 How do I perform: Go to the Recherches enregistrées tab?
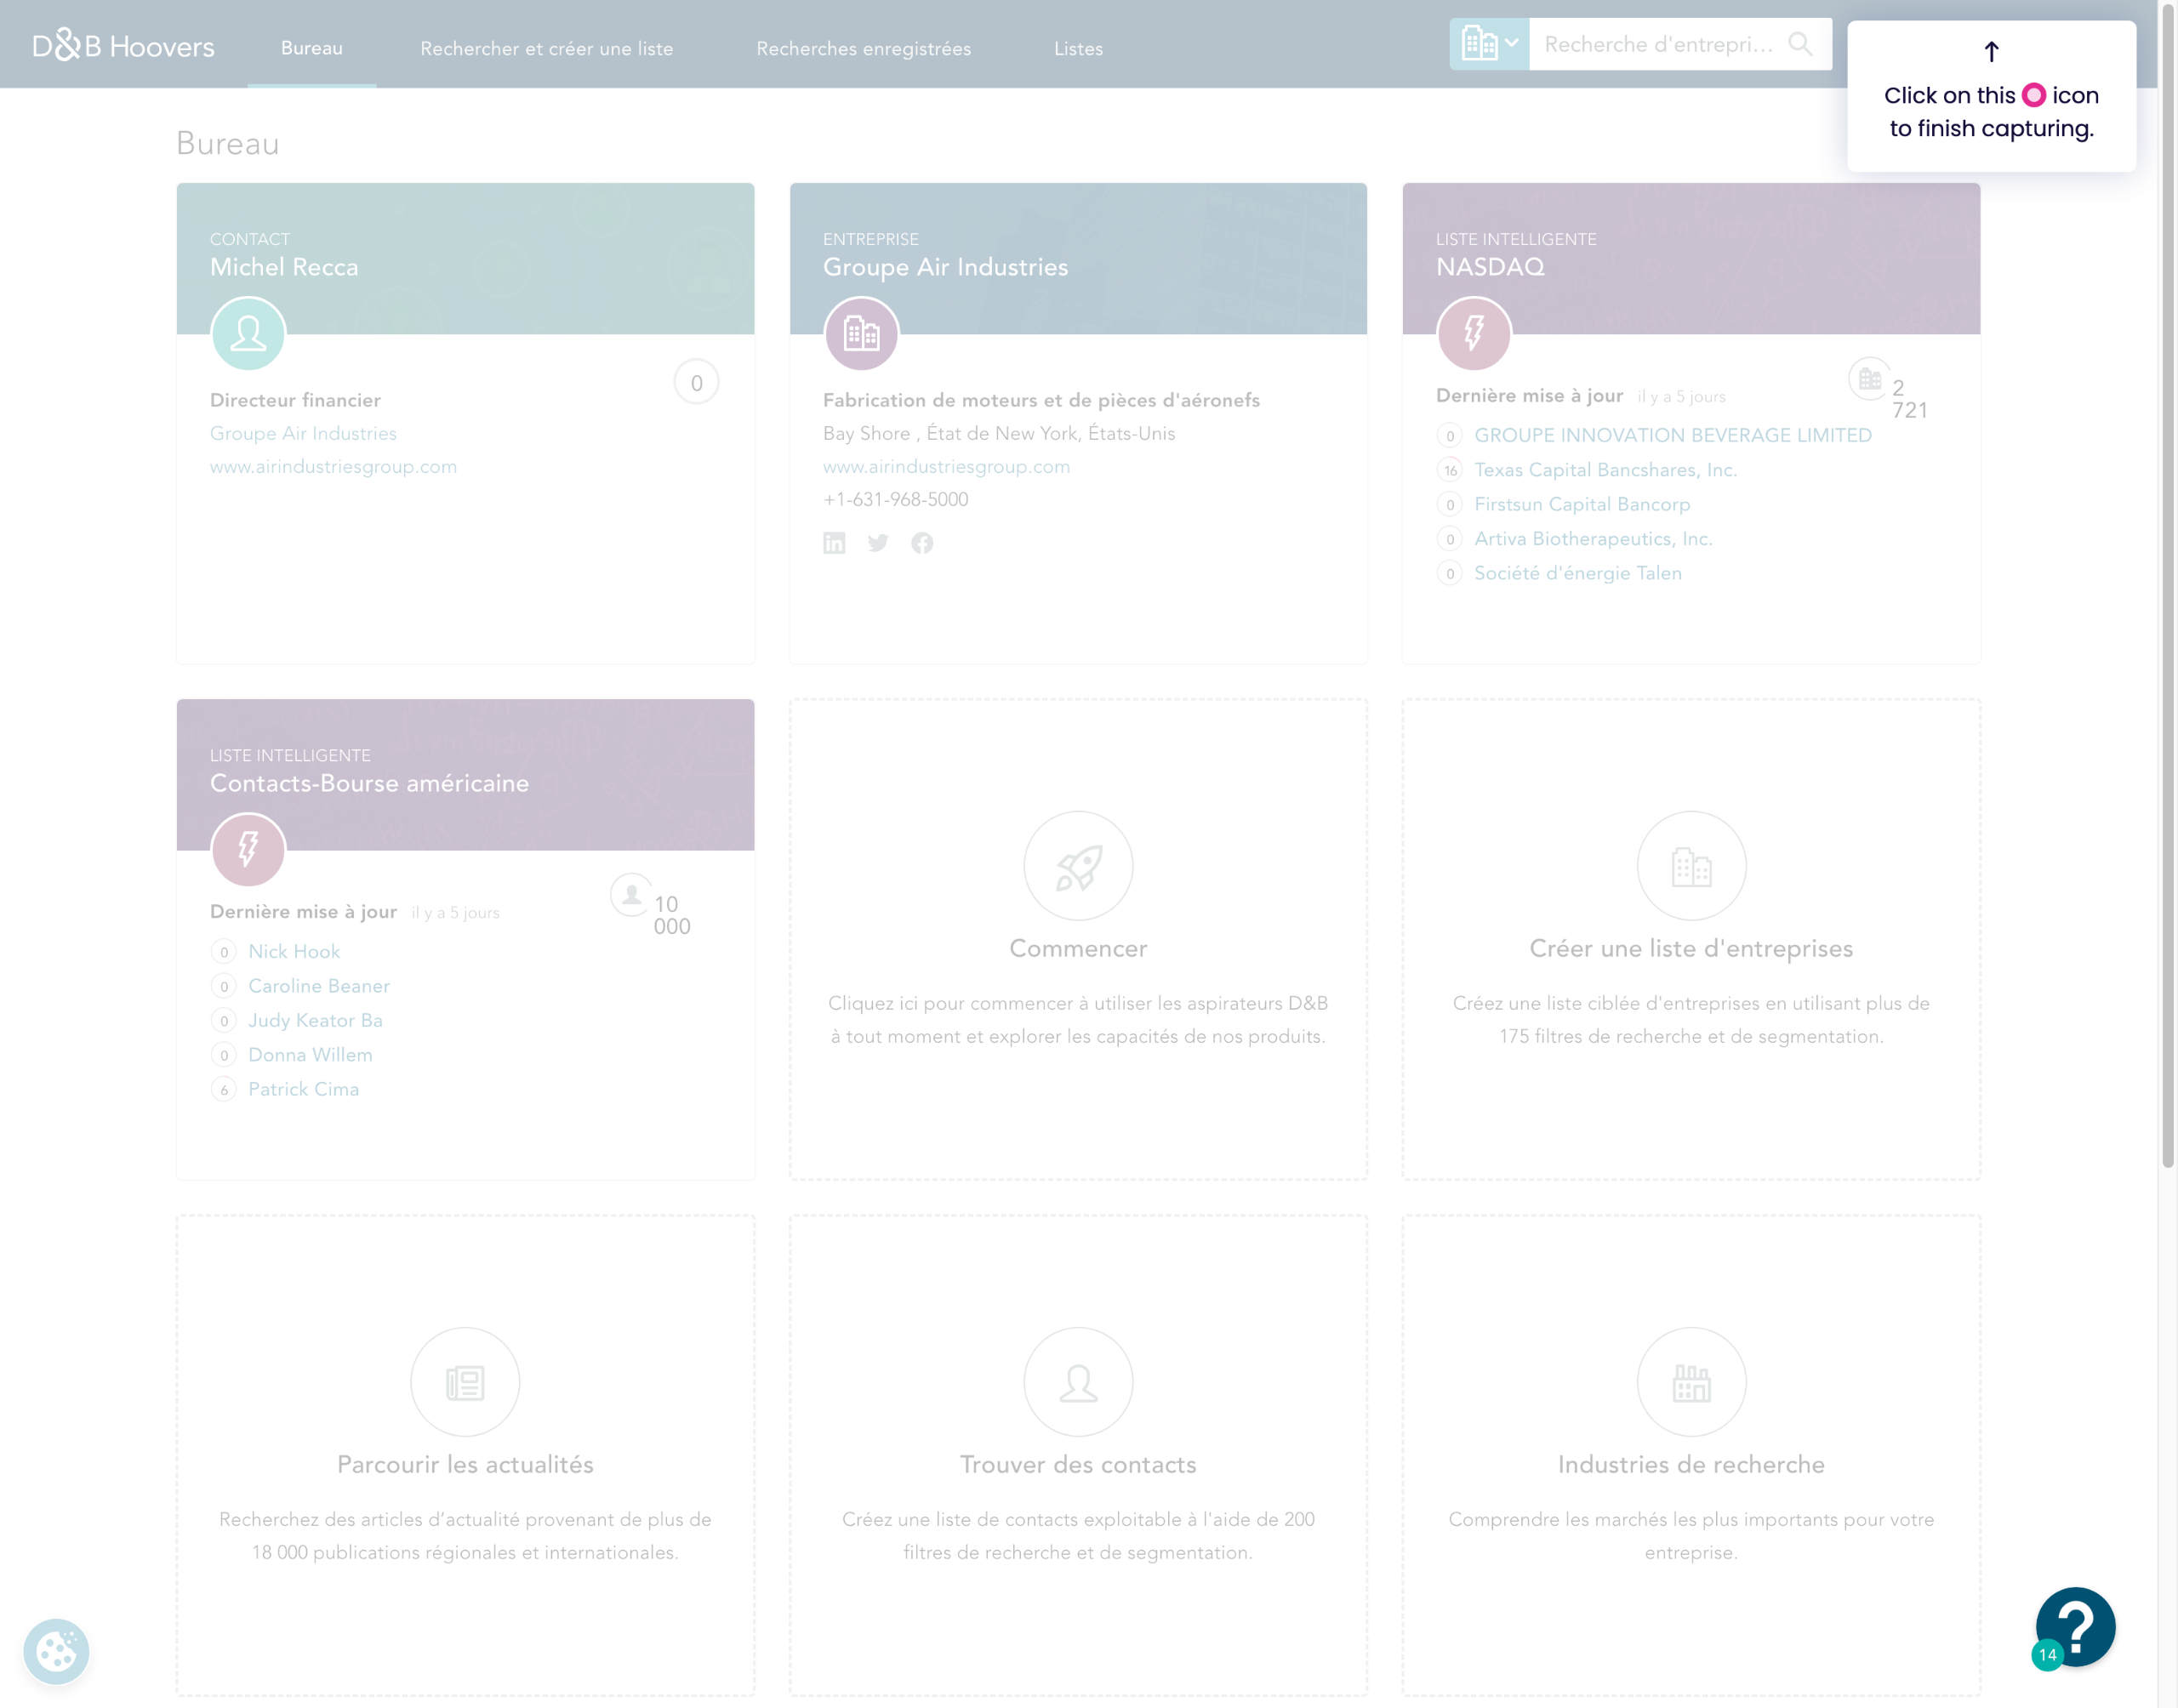pyautogui.click(x=863, y=48)
